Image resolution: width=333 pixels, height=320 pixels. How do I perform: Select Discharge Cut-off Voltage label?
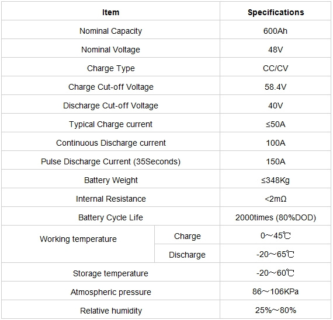[110, 106]
